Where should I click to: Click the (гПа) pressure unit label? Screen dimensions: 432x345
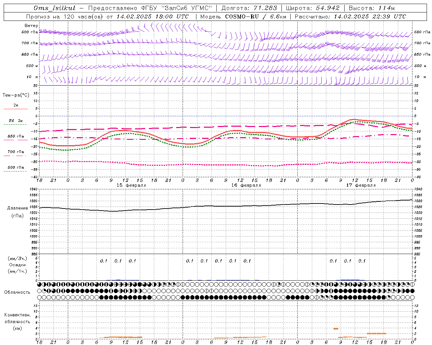(18, 216)
